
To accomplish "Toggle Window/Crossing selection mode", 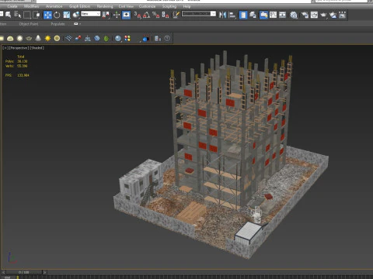I will pos(37,15).
